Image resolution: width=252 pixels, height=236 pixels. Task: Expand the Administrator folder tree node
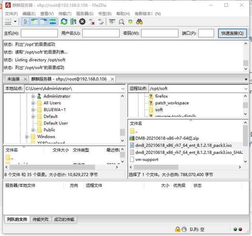click(33, 96)
